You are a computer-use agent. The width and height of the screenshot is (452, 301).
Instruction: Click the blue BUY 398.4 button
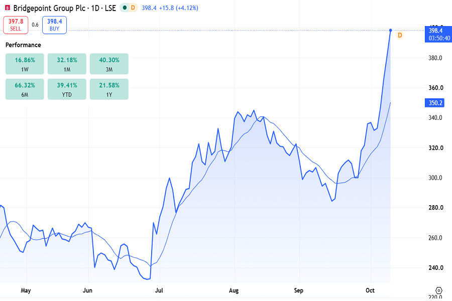coord(54,25)
